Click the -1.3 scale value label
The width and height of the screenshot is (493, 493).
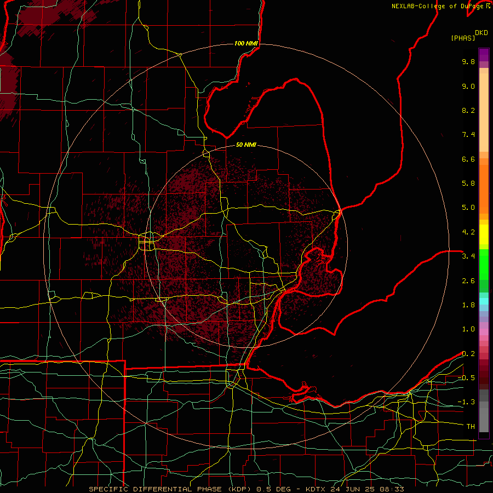pyautogui.click(x=466, y=402)
